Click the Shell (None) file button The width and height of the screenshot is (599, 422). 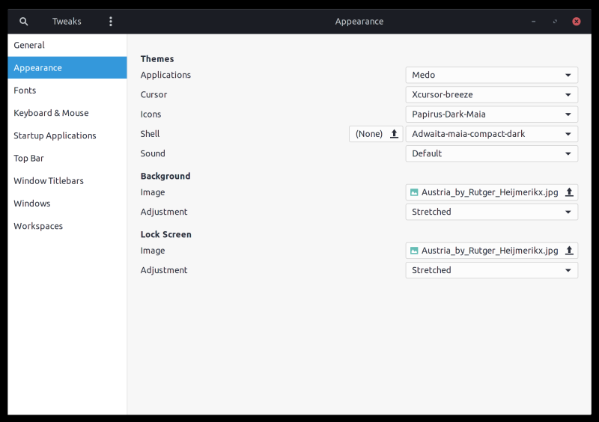click(x=369, y=134)
